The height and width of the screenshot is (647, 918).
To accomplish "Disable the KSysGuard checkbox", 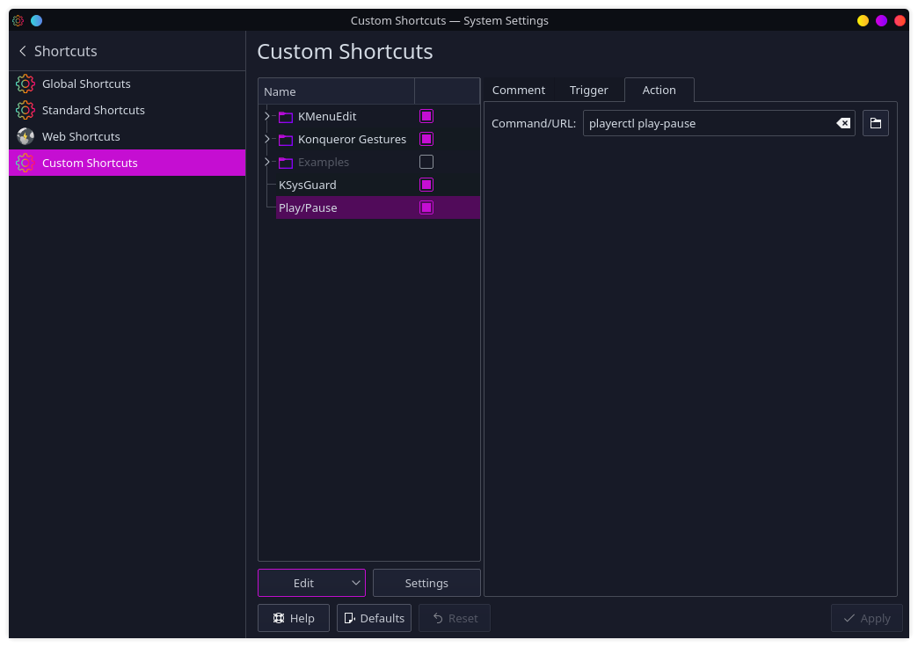I will coord(426,185).
